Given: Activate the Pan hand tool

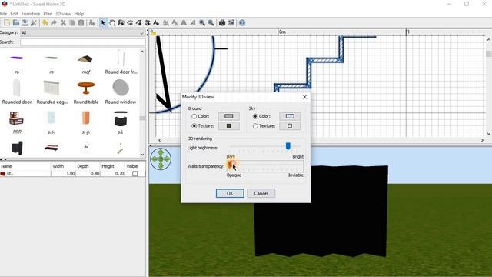Looking at the screenshot, I should 112,22.
